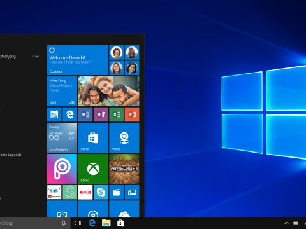The width and height of the screenshot is (306, 229).
Task: Open the green Sway tile
Action: (70, 192)
